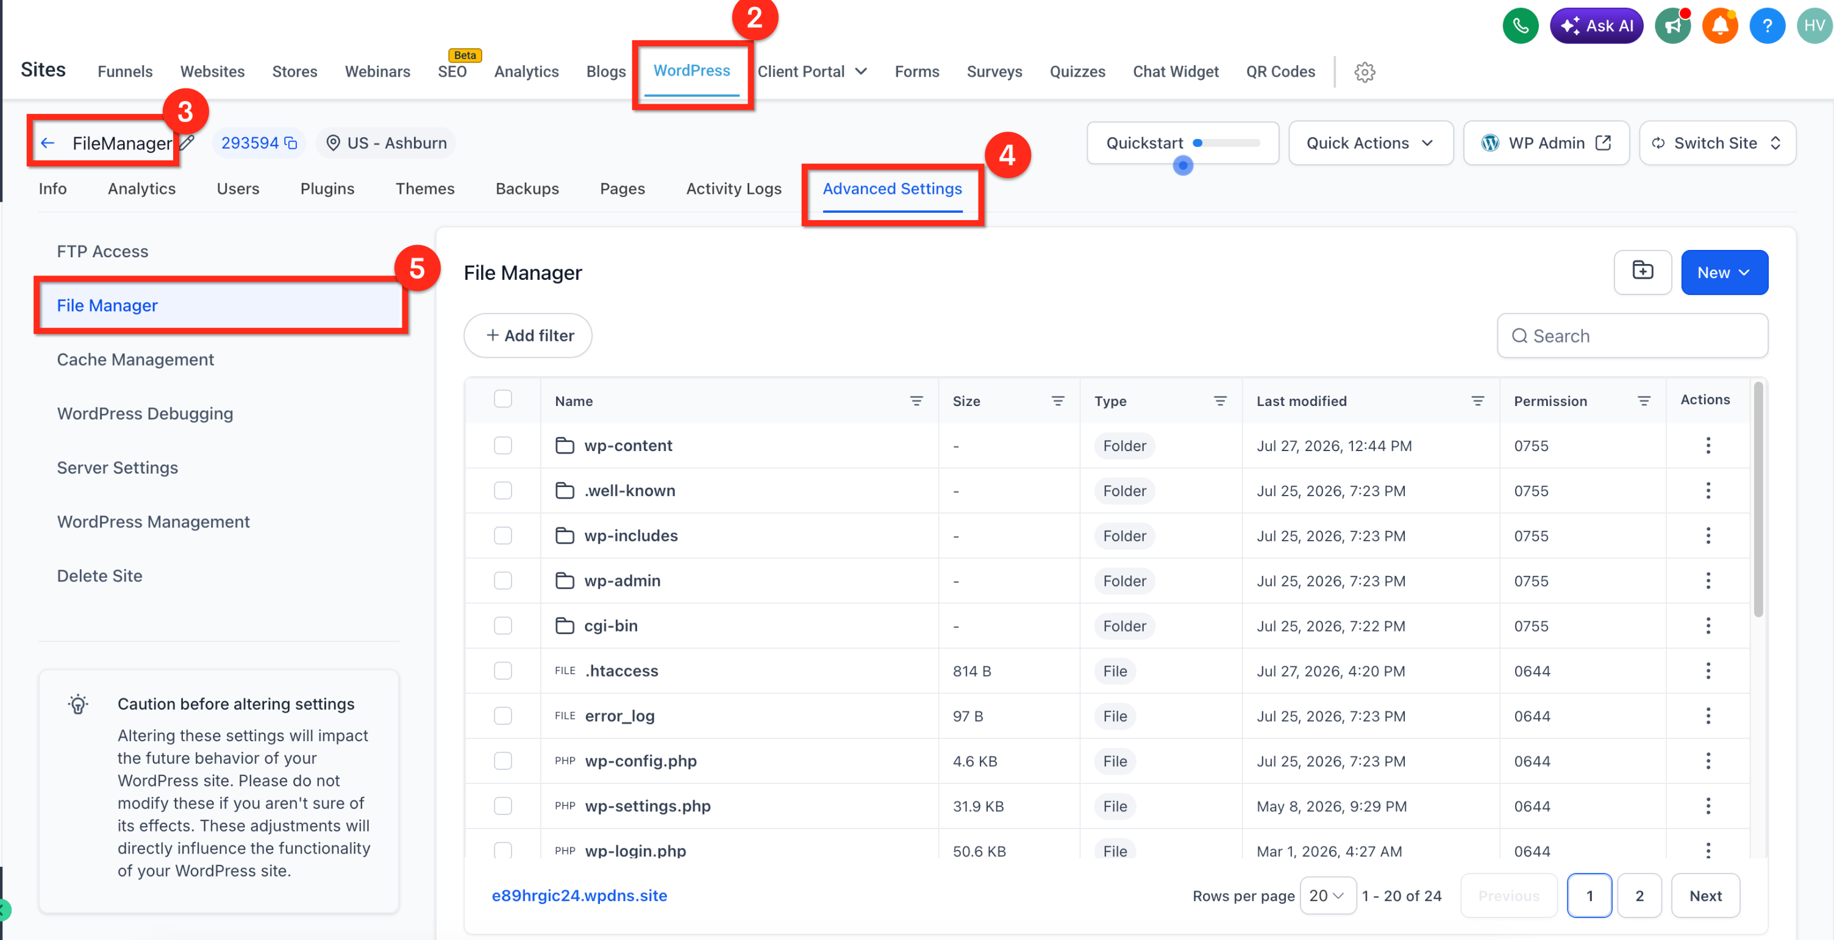Open the Plugins tab
1834x940 pixels.
click(327, 188)
